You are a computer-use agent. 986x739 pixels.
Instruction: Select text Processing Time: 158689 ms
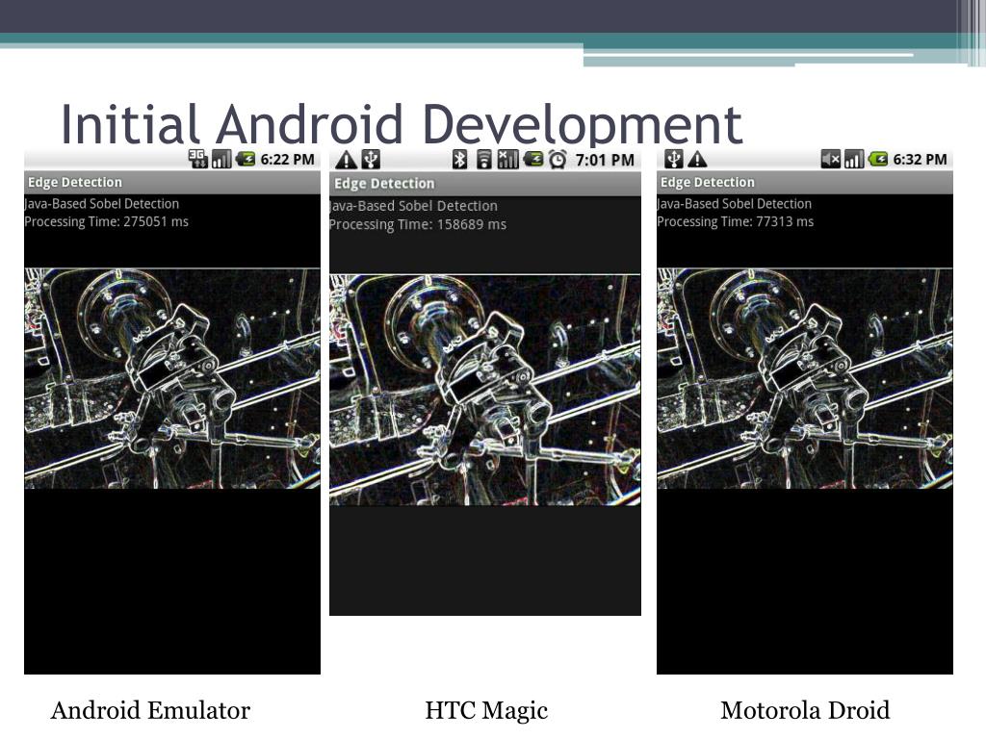[x=418, y=224]
